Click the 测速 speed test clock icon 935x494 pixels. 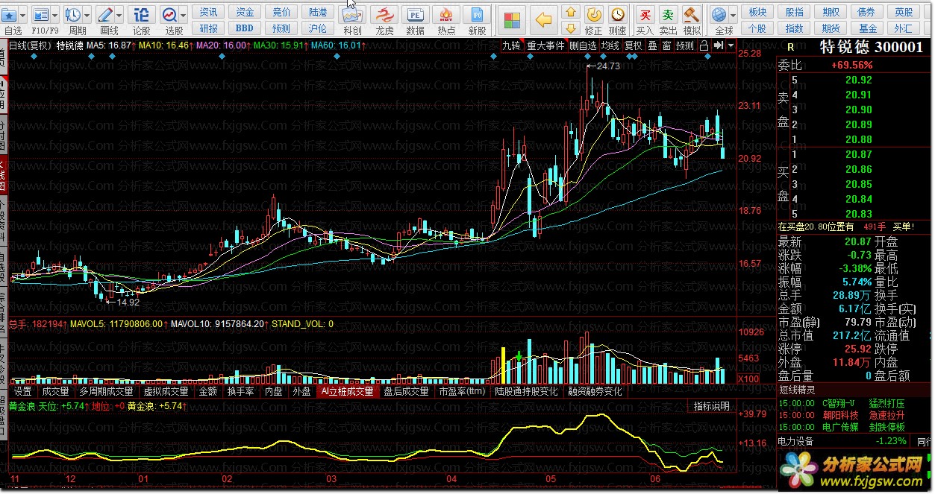click(618, 15)
